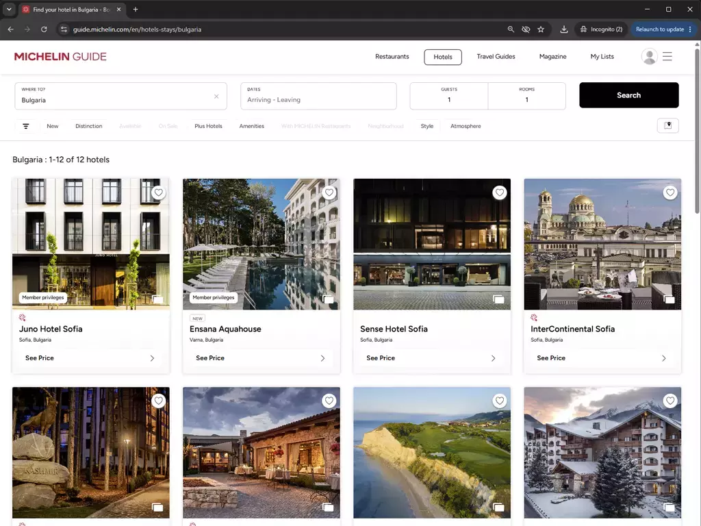This screenshot has width=701, height=526.
Task: See Price for Sense Hotel Sofia
Action: point(432,358)
